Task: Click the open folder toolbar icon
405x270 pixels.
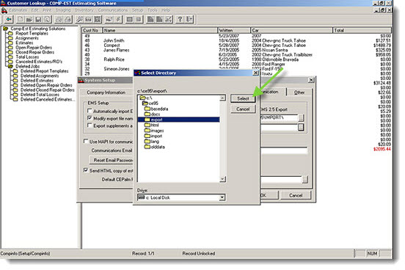Action: point(29,19)
